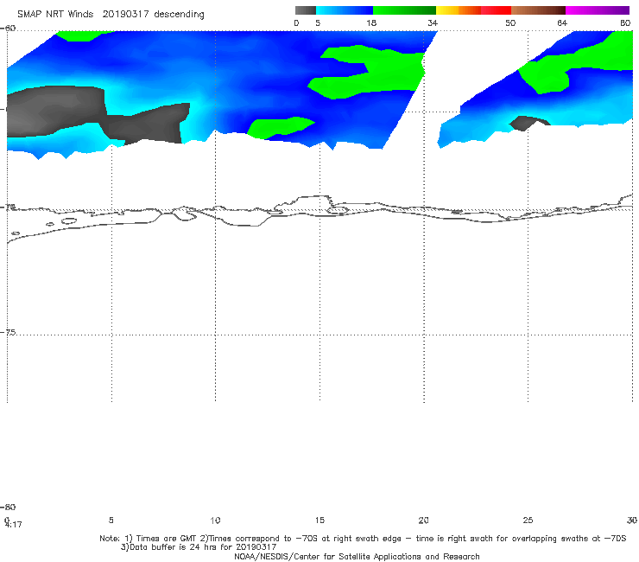The height and width of the screenshot is (562, 639).
Task: Click the note line starting 'Note: 1) Times are GMT'
Action: (363, 539)
